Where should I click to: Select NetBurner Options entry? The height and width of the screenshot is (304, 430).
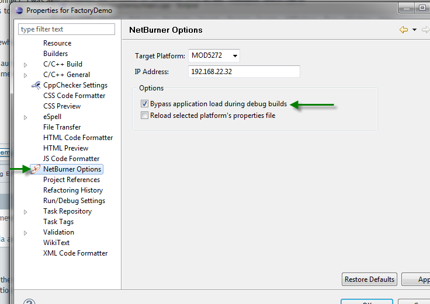click(72, 169)
